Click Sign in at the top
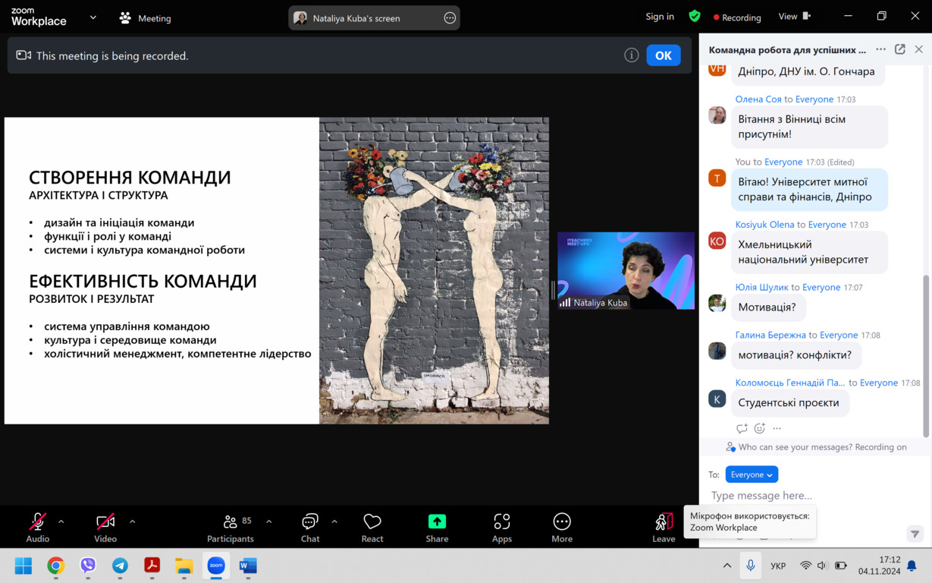This screenshot has height=583, width=932. (x=660, y=17)
